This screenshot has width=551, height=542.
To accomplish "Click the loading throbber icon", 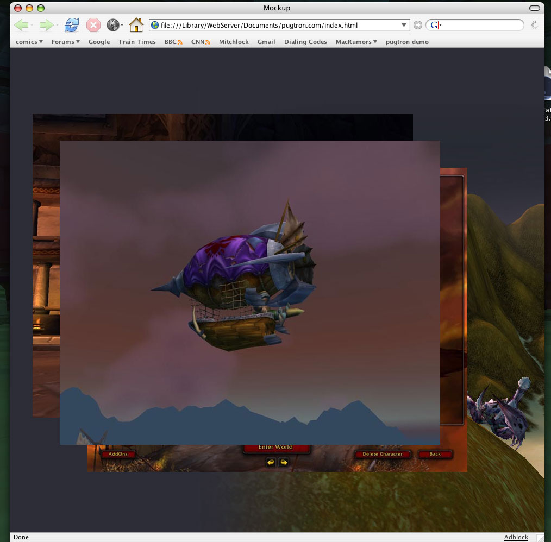I will pyautogui.click(x=534, y=25).
